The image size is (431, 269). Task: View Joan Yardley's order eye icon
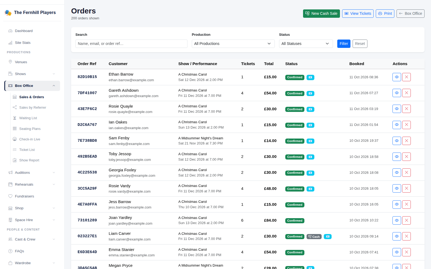coord(397,220)
